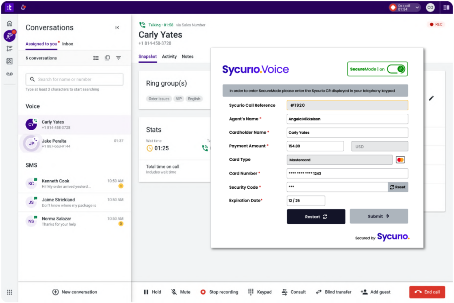Click the Card Number field
454x303 pixels.
[x=347, y=173]
